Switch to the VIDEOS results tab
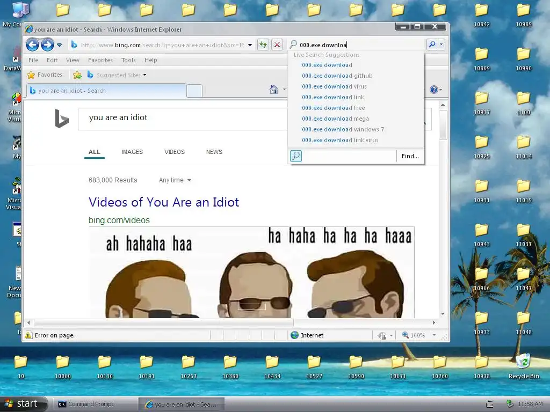This screenshot has height=412, width=550. [x=175, y=152]
